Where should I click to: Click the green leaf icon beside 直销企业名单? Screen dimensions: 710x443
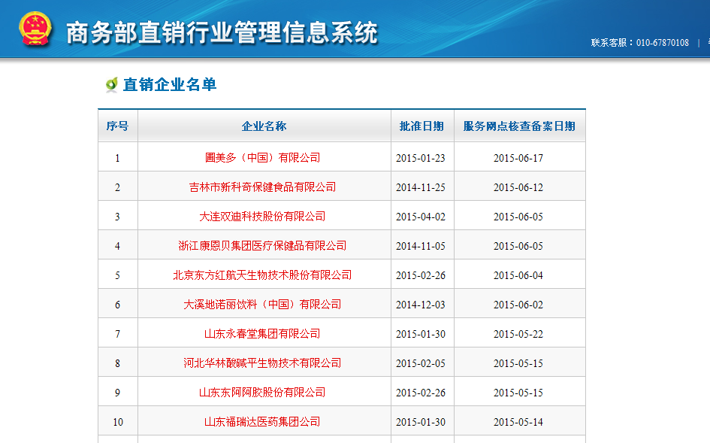[x=111, y=85]
